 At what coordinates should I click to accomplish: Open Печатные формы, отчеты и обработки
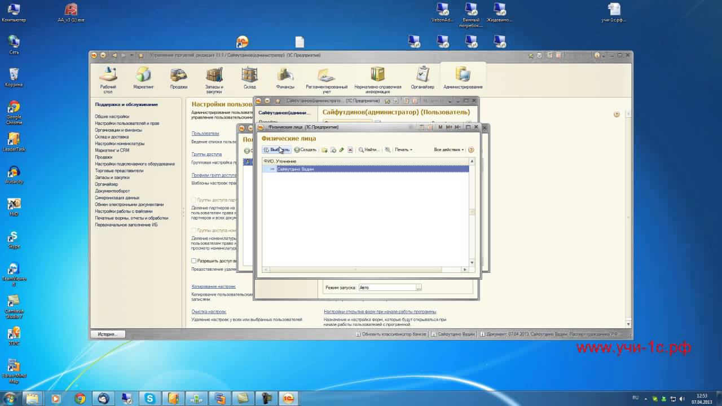[x=131, y=218]
